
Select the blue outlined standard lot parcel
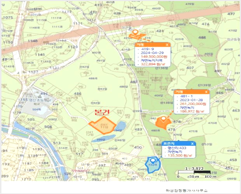pos(153,165)
